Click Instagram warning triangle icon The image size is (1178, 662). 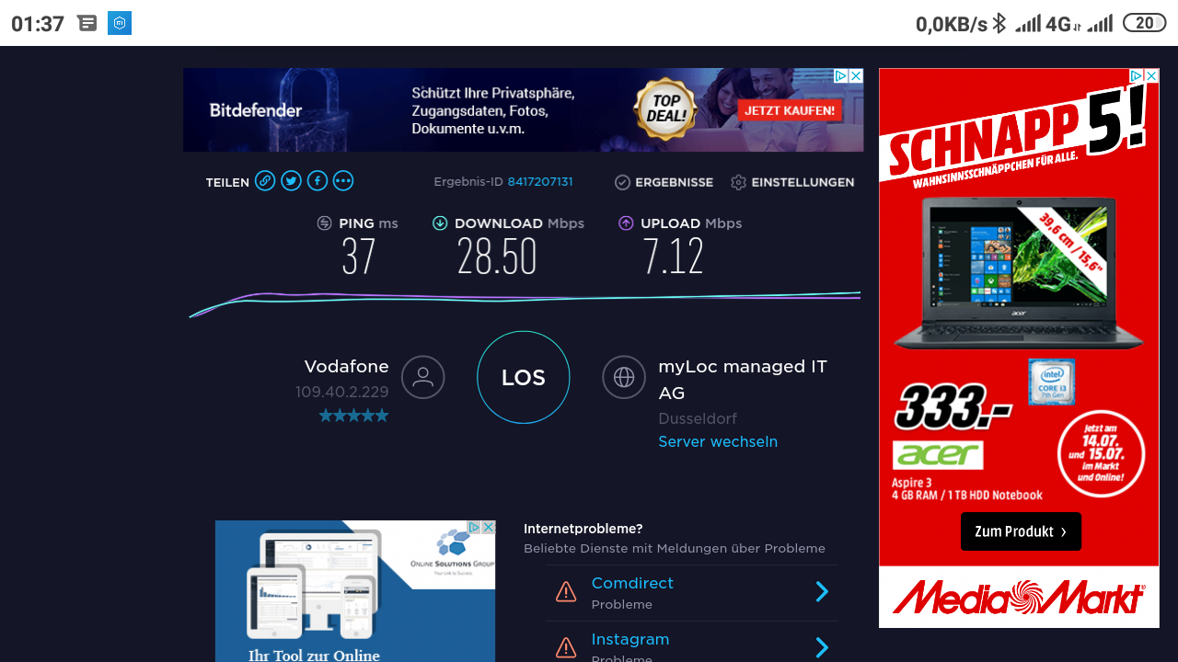point(566,648)
